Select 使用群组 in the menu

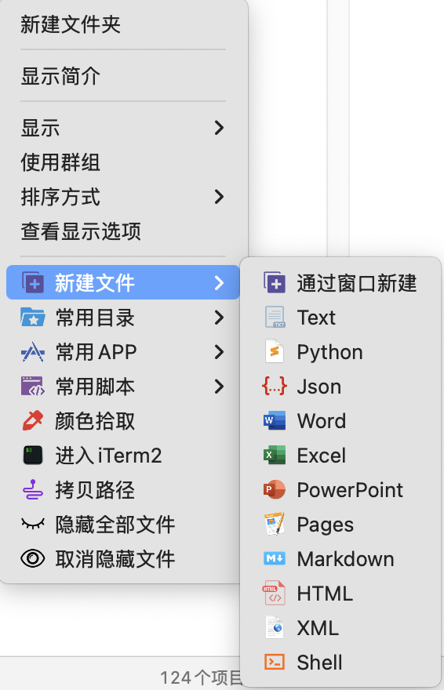[60, 162]
